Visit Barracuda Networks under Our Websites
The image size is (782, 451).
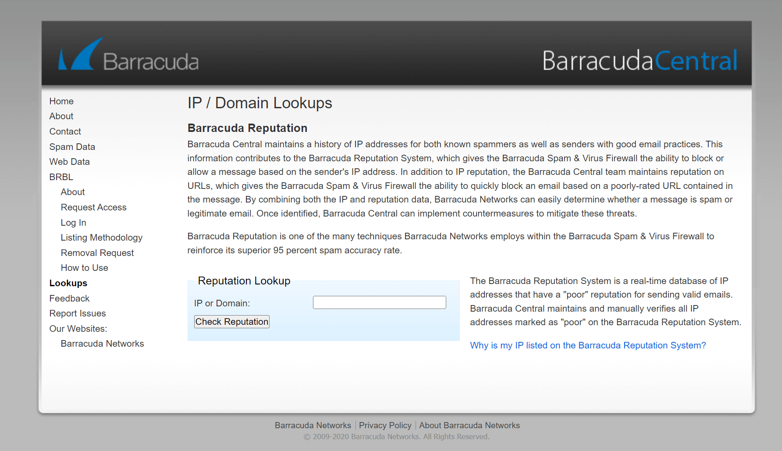(x=103, y=344)
